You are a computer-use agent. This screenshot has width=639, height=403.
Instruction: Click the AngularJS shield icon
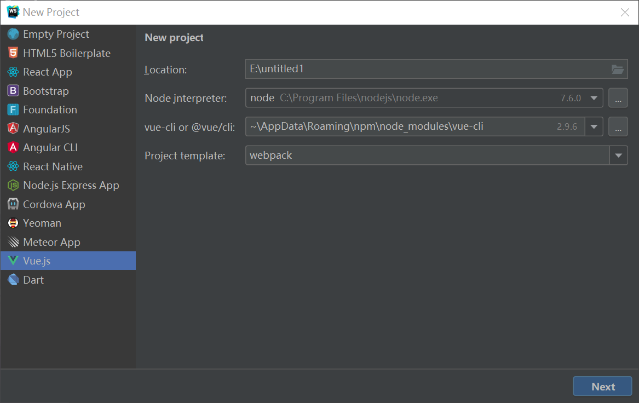pos(13,128)
